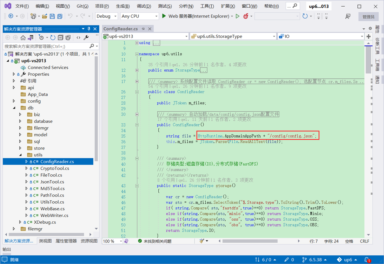Click the Open File toolbar icon
Screen dimensions: 384x264
pyautogui.click(x=45, y=16)
